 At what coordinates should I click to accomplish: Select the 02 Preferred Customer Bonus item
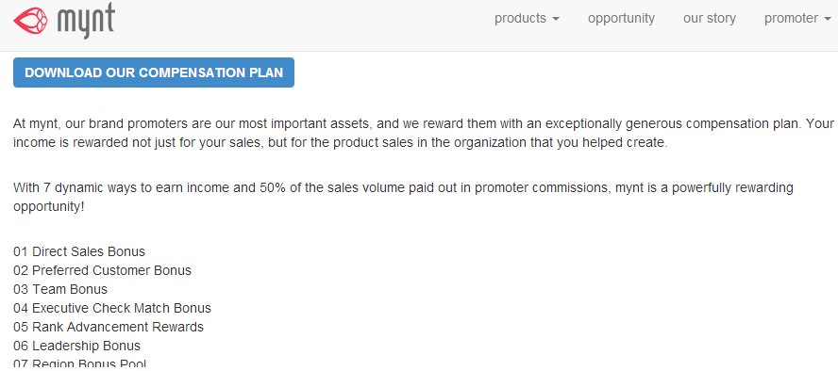click(x=102, y=270)
